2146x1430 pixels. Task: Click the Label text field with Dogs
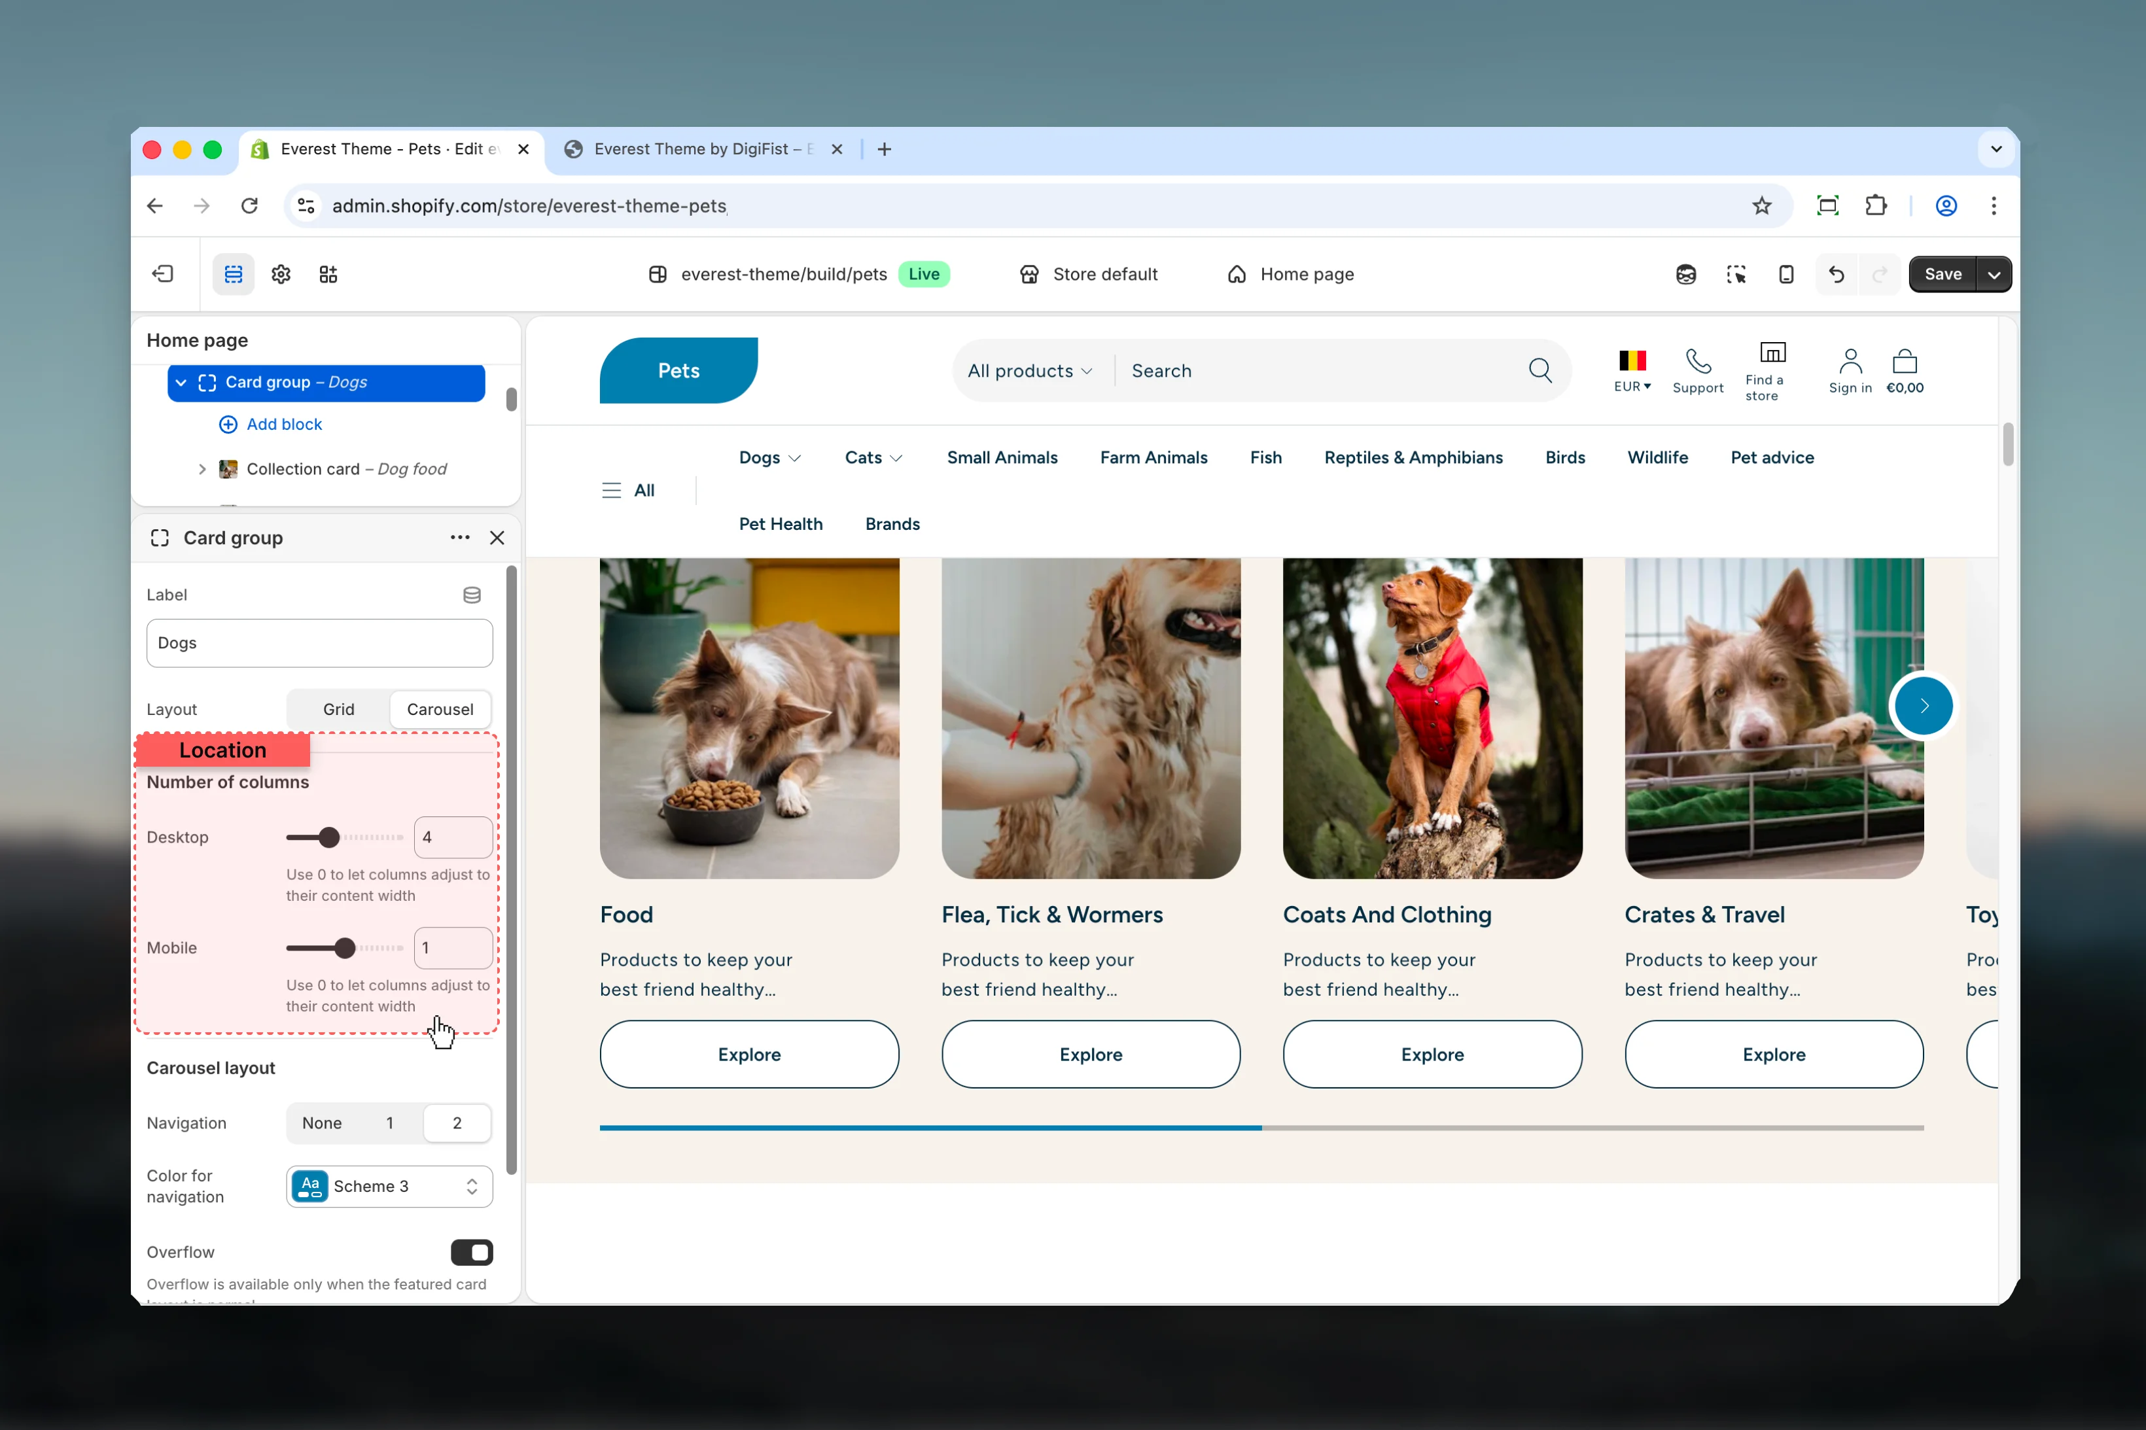[319, 642]
